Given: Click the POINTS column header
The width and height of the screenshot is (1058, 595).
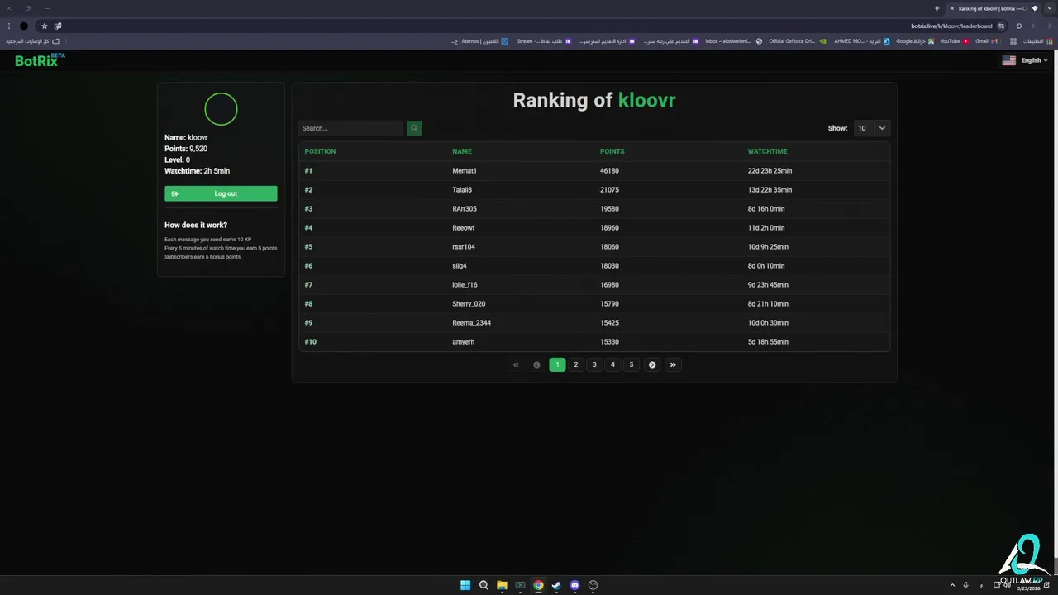Looking at the screenshot, I should 612,151.
